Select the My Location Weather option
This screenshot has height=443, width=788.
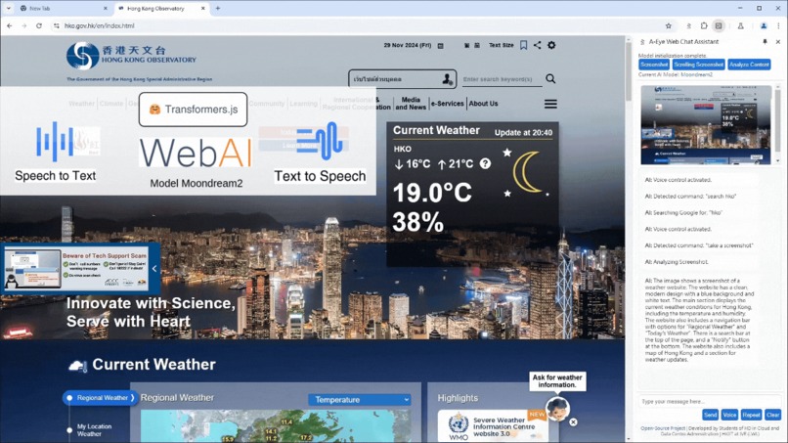click(x=94, y=430)
